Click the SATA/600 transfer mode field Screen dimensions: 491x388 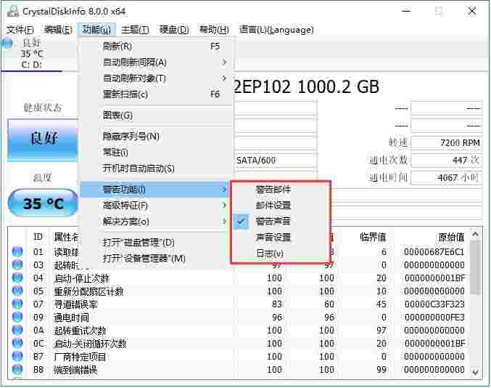[275, 161]
